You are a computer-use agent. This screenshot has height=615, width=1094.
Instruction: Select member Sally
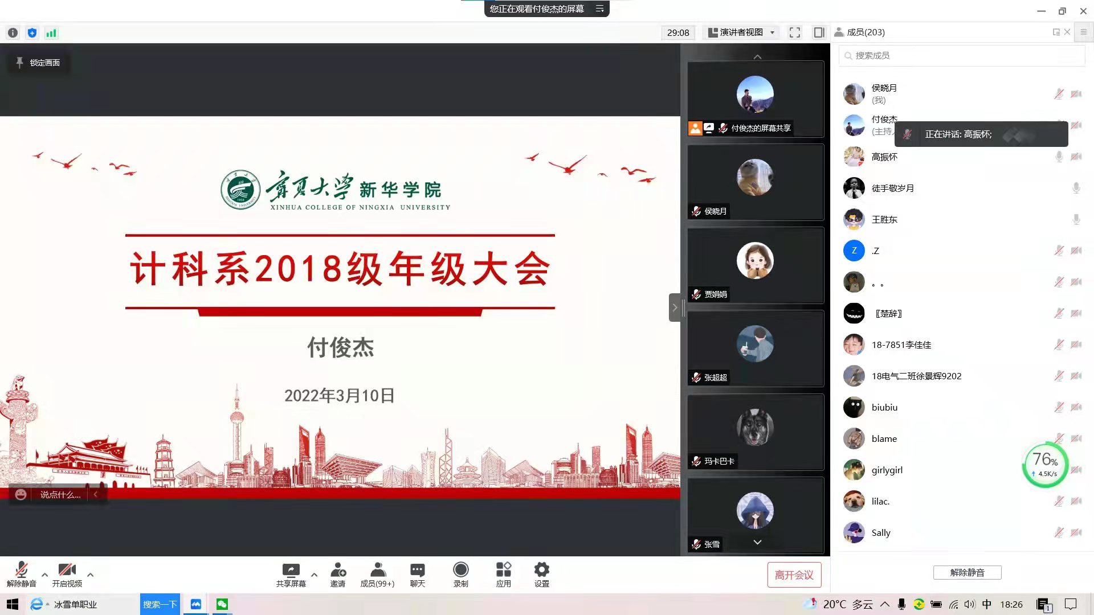click(961, 532)
